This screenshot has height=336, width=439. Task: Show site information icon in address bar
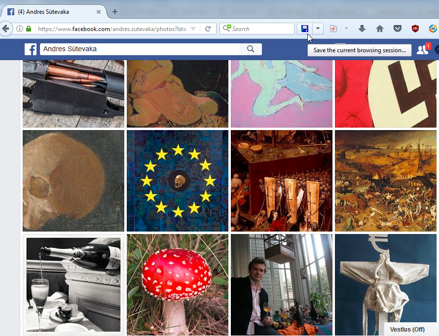point(20,29)
